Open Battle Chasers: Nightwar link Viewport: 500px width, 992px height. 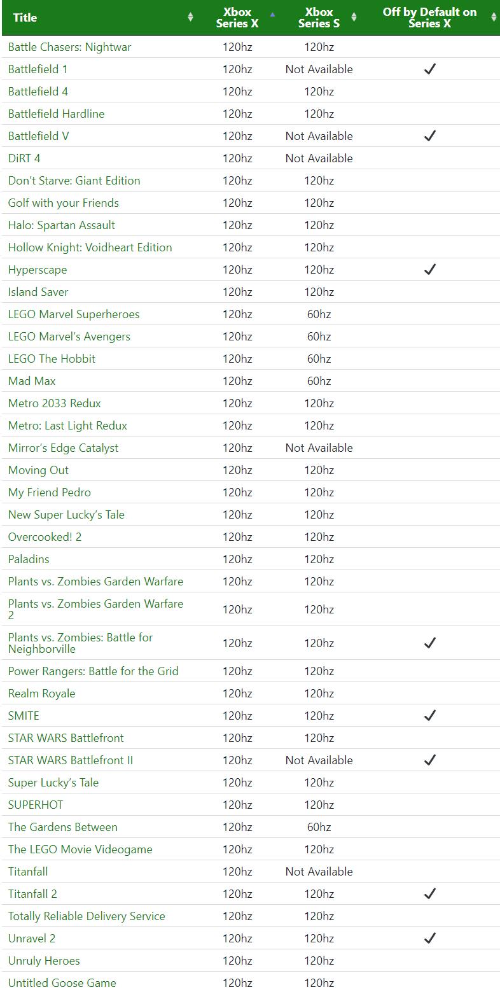coord(69,46)
